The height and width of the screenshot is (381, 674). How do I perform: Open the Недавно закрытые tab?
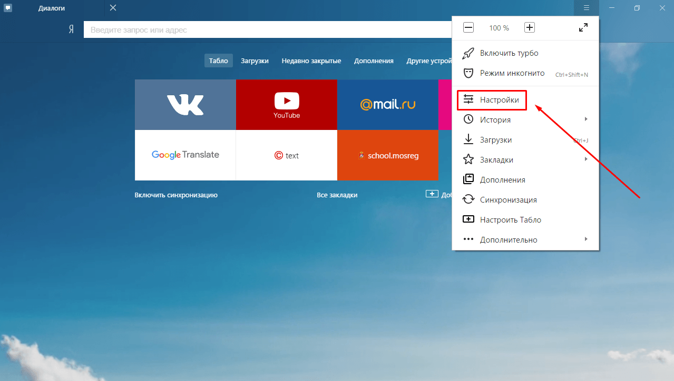pyautogui.click(x=311, y=61)
